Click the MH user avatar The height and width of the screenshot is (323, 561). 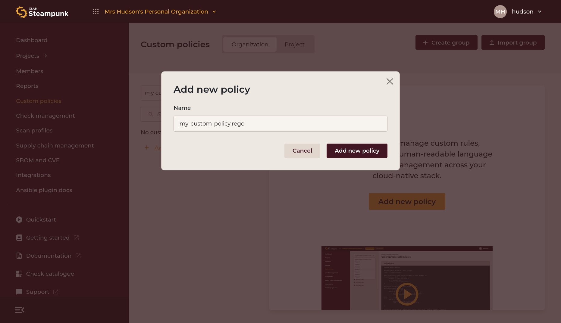(x=500, y=11)
